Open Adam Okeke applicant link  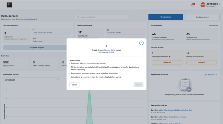169,117
